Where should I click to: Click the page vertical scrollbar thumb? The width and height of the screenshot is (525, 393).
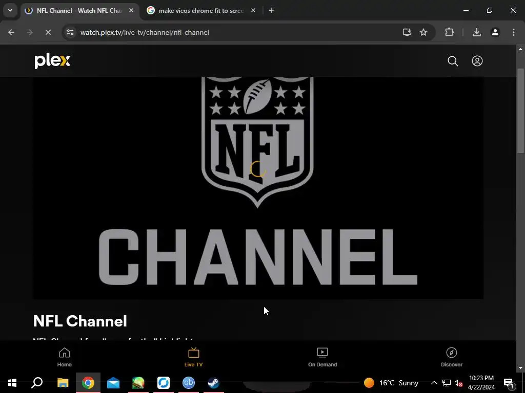520,111
